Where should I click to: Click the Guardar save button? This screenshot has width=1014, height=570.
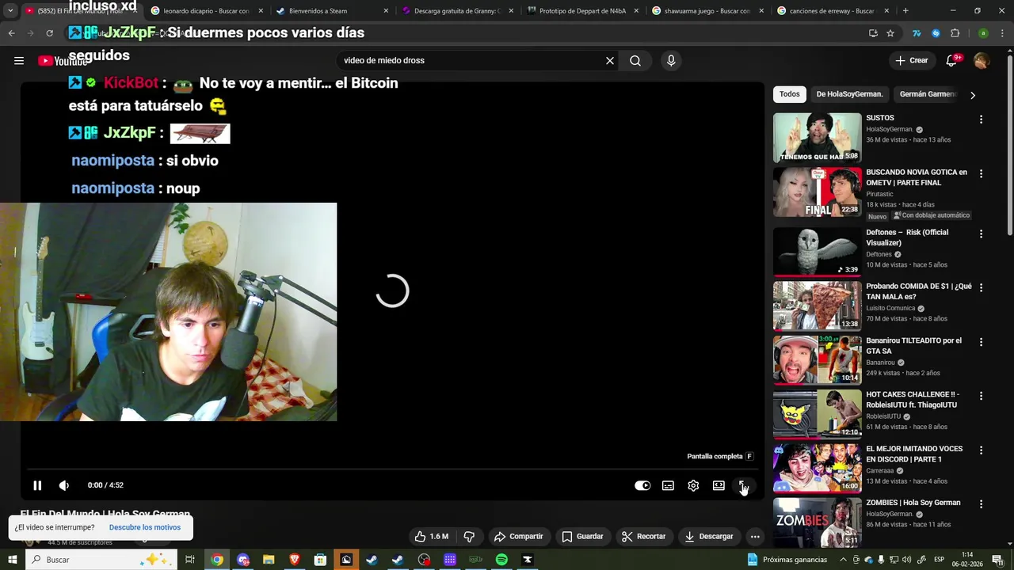point(583,537)
